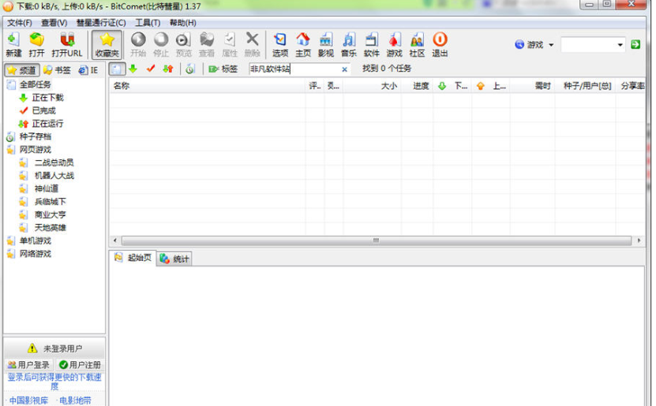This screenshot has height=406, width=656.
Task: Sort by the 名称 column header
Action: [208, 86]
